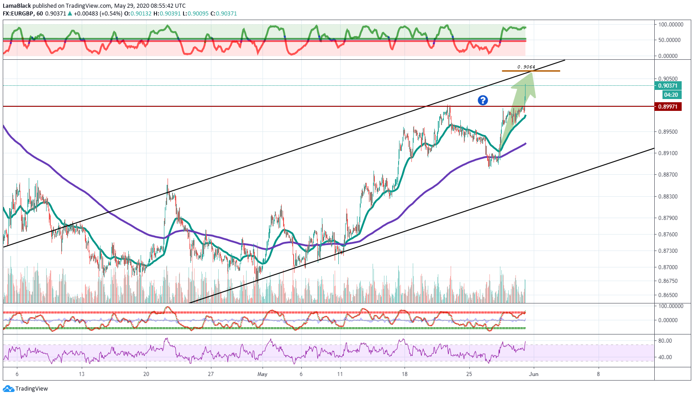694x397 pixels.
Task: Click the high value H:0.90391 in header
Action: pyautogui.click(x=167, y=14)
